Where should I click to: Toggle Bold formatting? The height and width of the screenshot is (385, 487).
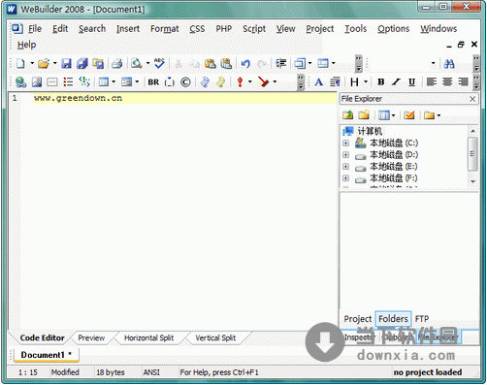[x=381, y=82]
